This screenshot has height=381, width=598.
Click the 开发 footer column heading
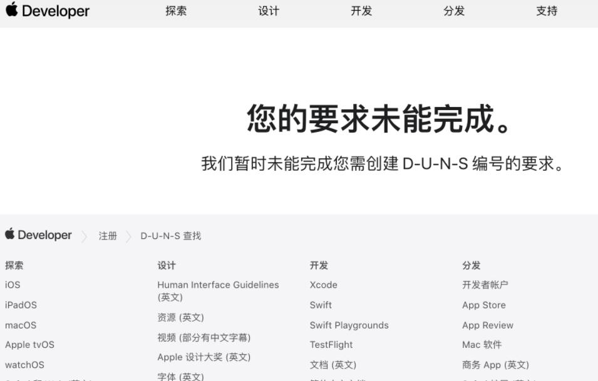click(x=319, y=265)
